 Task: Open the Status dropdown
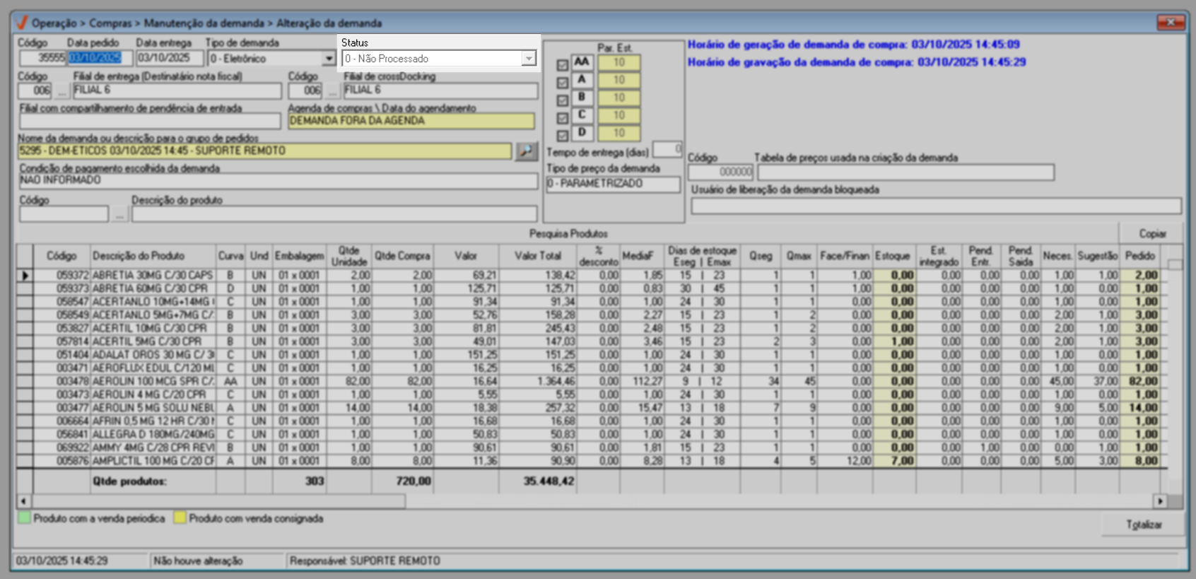pyautogui.click(x=528, y=59)
